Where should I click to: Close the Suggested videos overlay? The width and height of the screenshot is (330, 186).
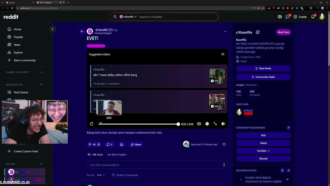223,54
